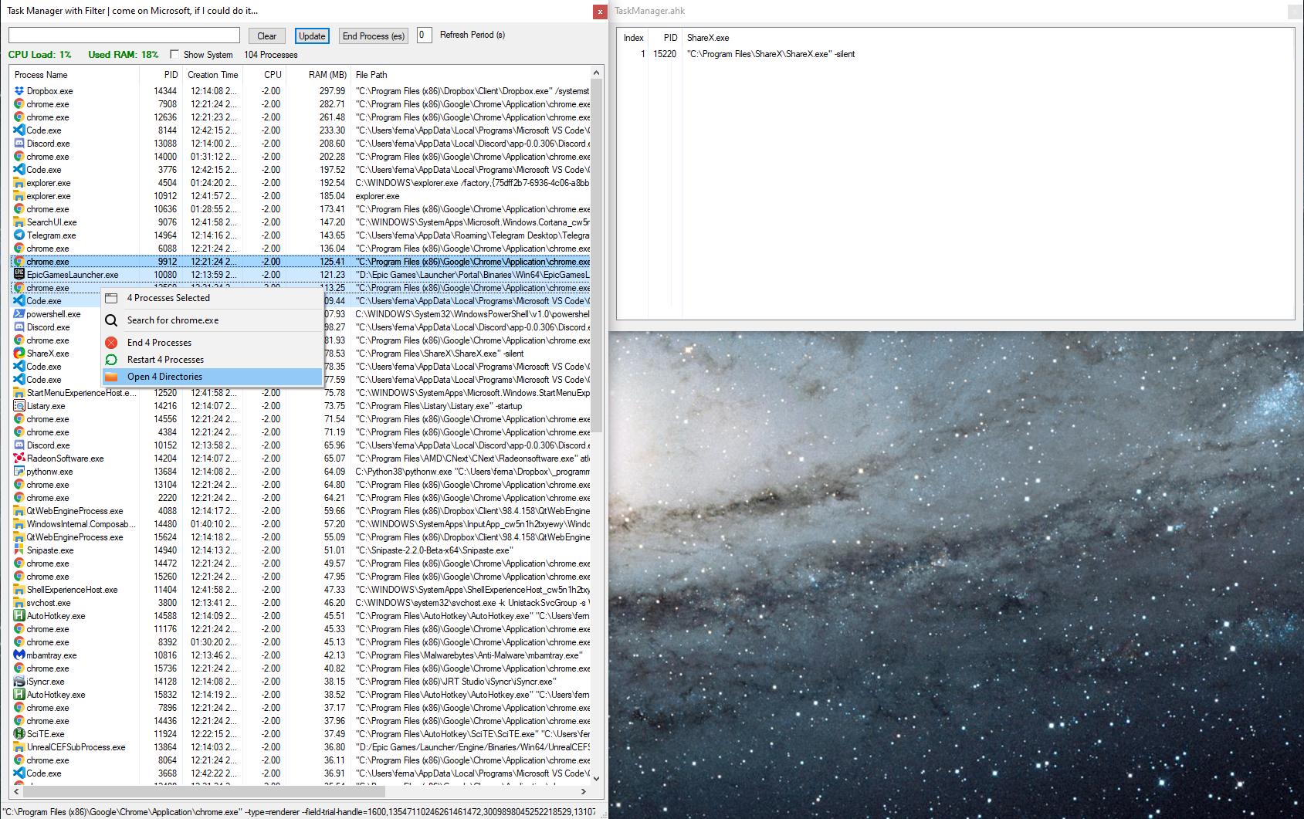Click the orange folder icon in context menu

pyautogui.click(x=111, y=377)
